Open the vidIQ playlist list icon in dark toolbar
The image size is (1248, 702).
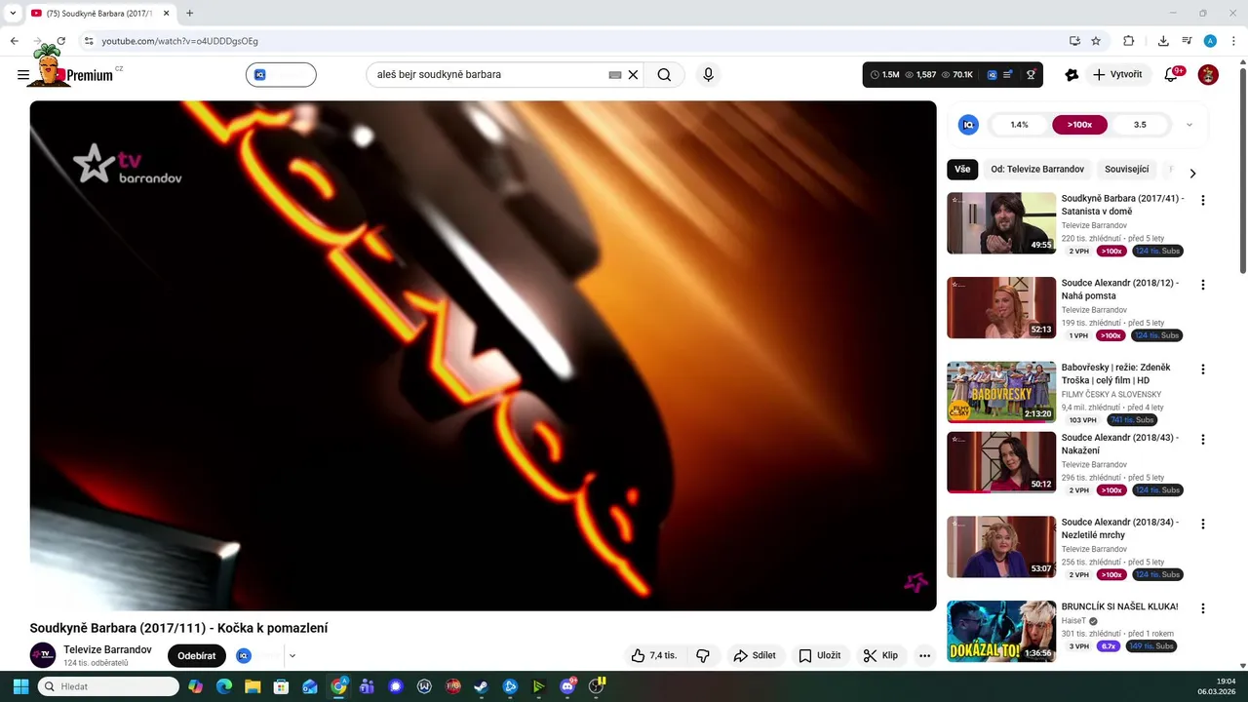1008,75
